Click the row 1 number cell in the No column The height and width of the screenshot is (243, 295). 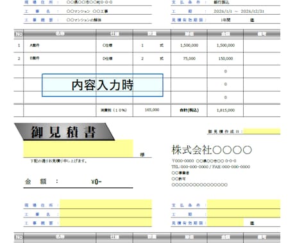coord(19,45)
